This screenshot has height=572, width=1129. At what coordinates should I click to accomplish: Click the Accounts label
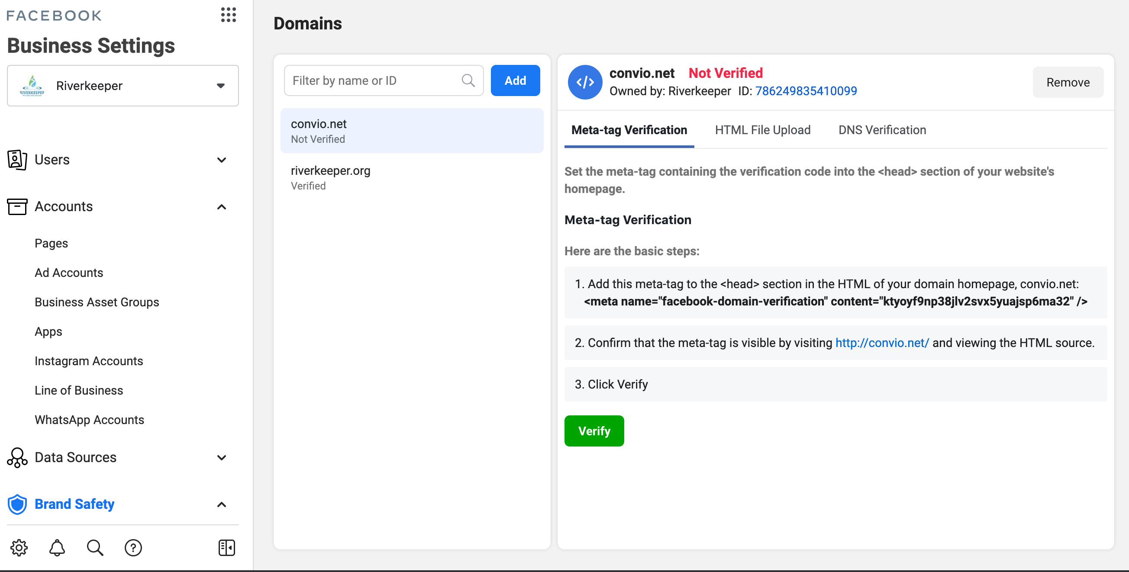coord(64,207)
